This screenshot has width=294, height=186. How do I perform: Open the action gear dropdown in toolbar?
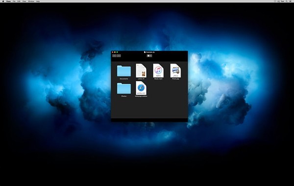click(149, 56)
